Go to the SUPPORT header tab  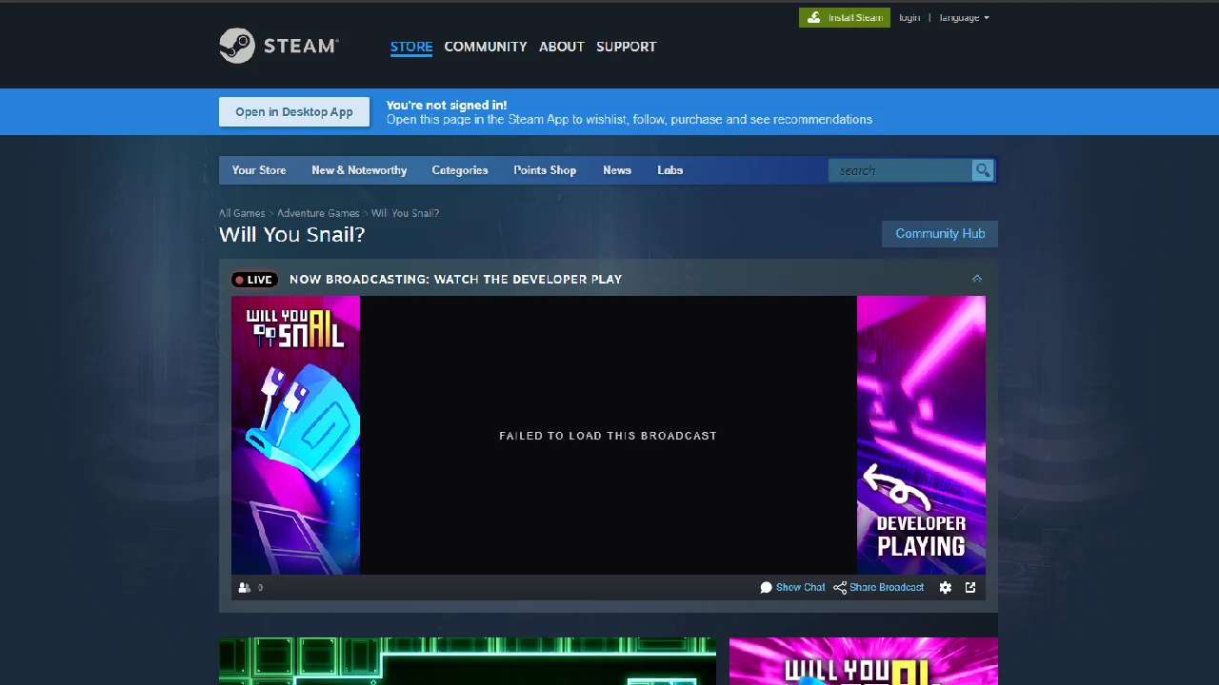[x=626, y=47]
